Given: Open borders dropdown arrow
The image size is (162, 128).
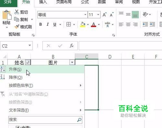Looking at the screenshot, I should (74, 25).
